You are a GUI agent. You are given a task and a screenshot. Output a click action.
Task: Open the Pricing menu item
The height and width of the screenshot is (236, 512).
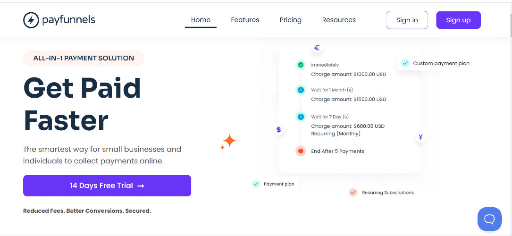(291, 20)
